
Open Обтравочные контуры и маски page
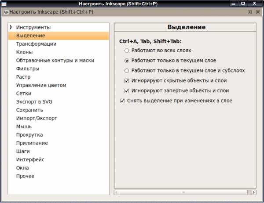pyautogui.click(x=55, y=60)
